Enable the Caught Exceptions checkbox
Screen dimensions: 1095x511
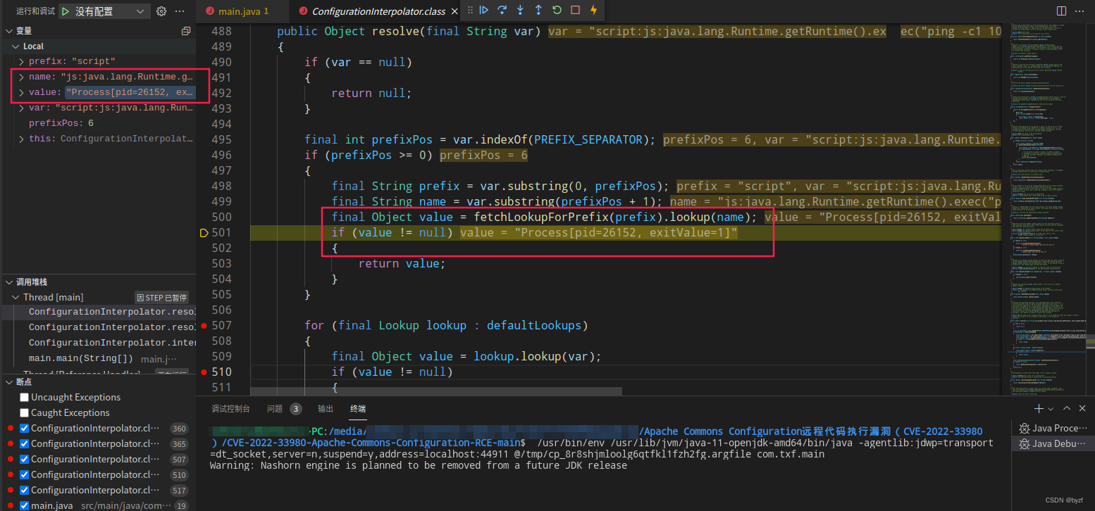point(25,412)
